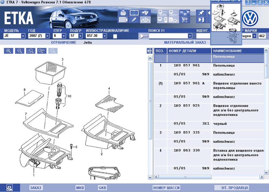Click the МАТЕРИАЛЬНЫЙ ЗАКАЗ label

tap(185, 43)
